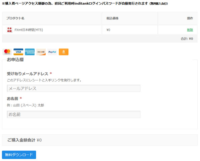The width and height of the screenshot is (200, 161).
Task: Click the American Express card icon
Action: 30,52
